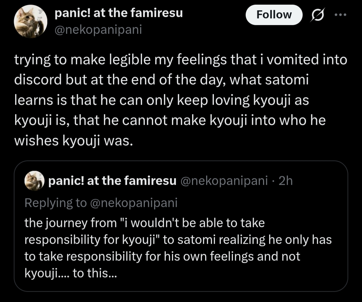Screen dimensions: 362x302
Task: Click the 'Replying to' label in the quote
Action: [56, 203]
